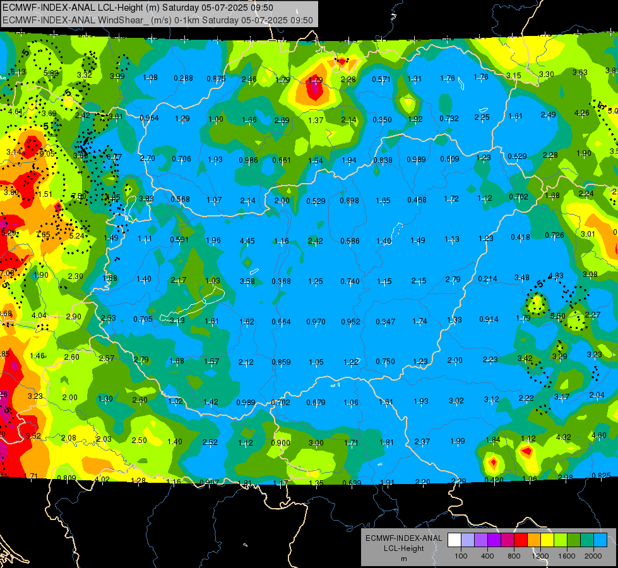Click the legend label 800
The width and height of the screenshot is (618, 568).
click(x=514, y=556)
